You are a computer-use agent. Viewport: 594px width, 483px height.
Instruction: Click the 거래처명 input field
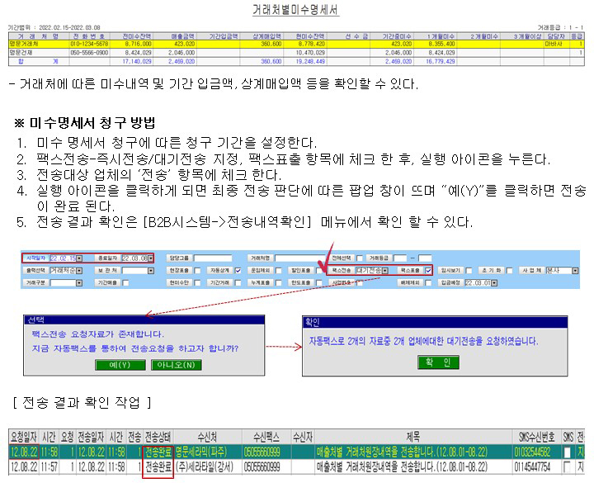point(299,258)
